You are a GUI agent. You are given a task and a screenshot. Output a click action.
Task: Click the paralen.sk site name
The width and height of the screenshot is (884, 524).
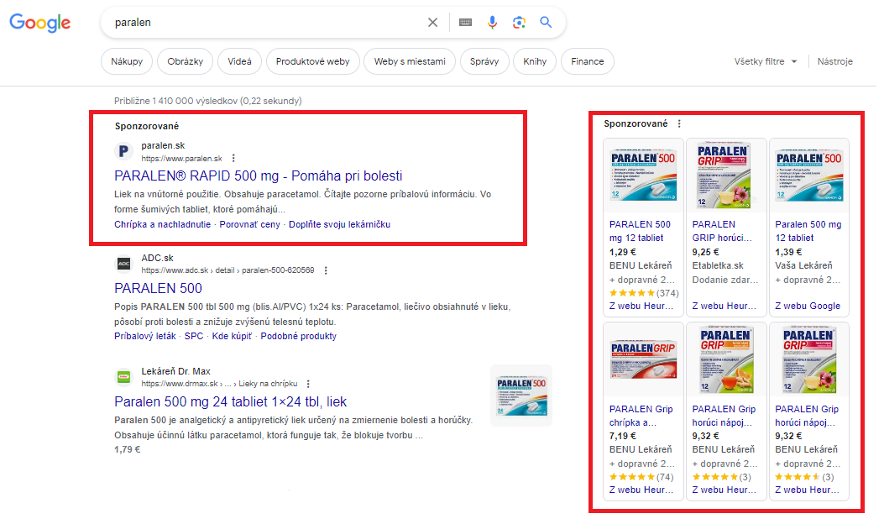coord(163,145)
